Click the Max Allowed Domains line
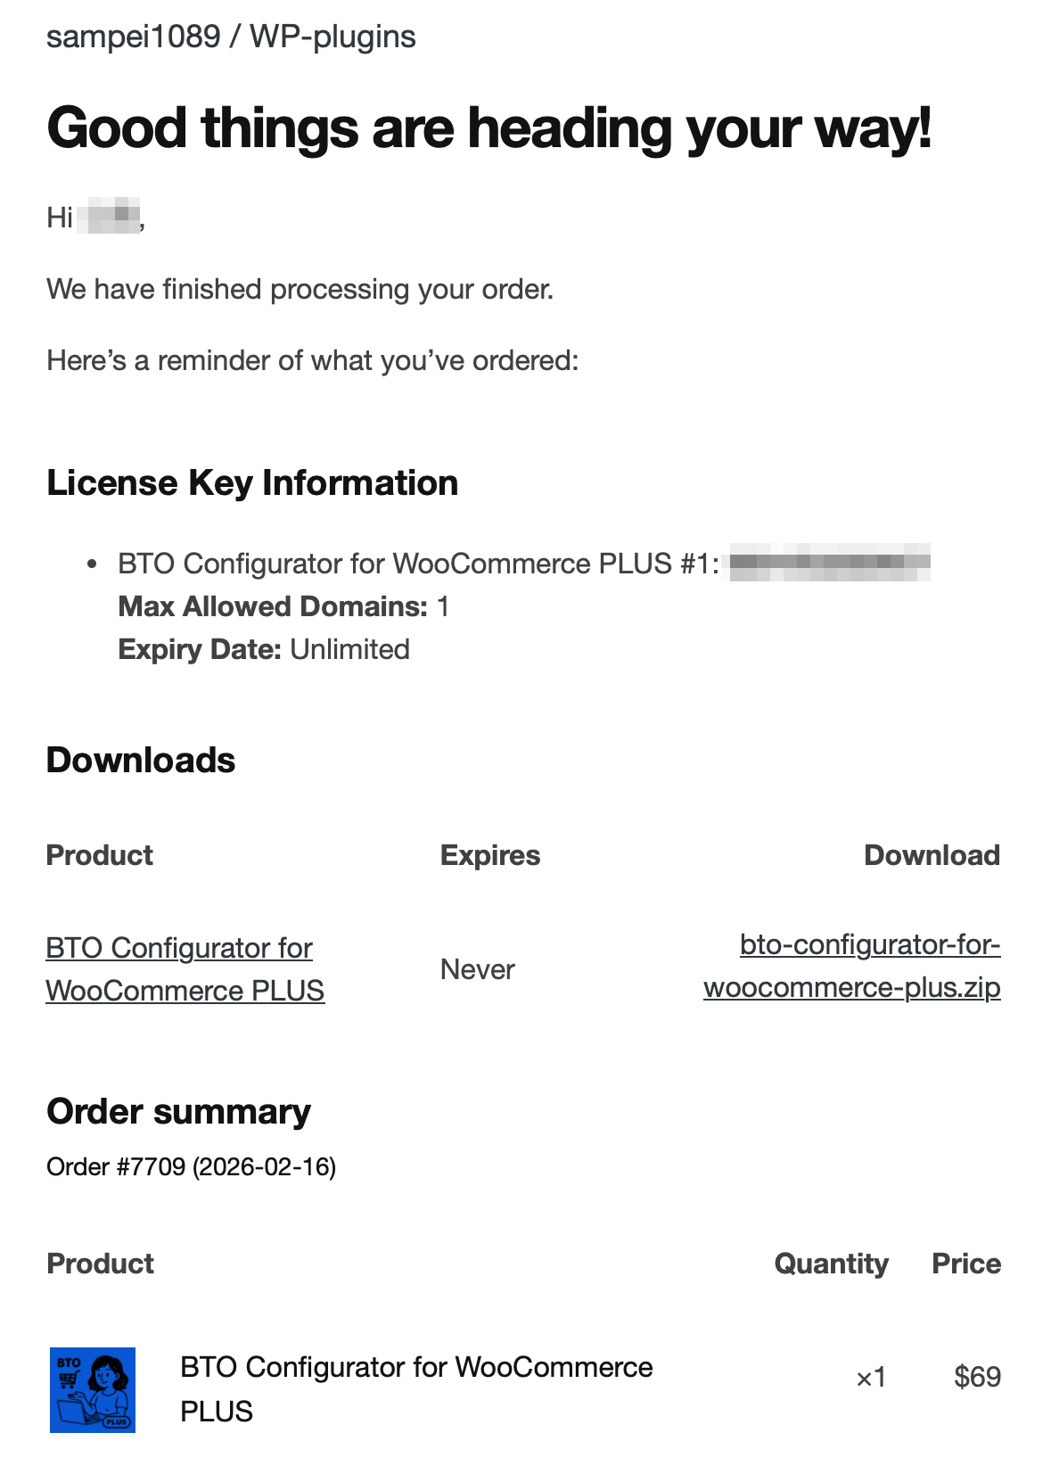This screenshot has height=1466, width=1051. tap(283, 606)
